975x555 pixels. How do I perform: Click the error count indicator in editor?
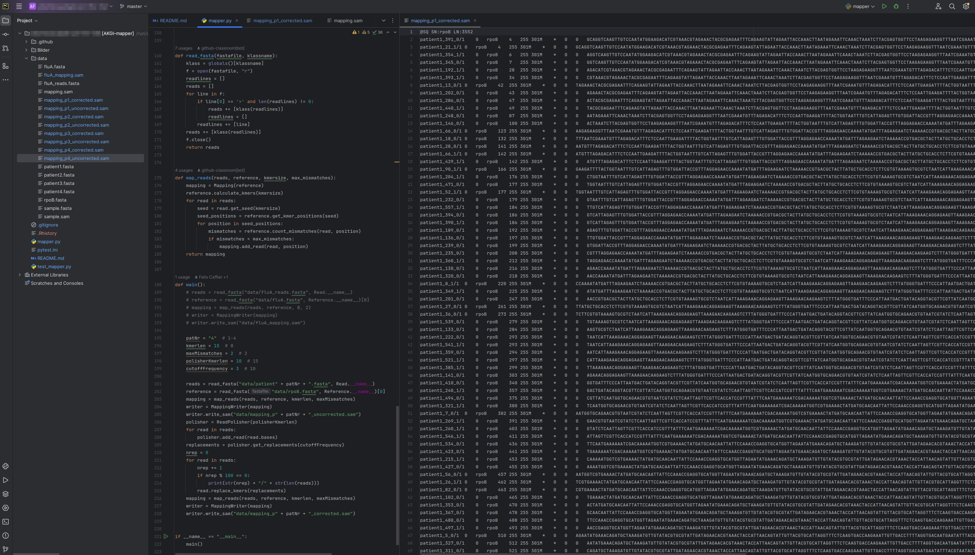(356, 32)
